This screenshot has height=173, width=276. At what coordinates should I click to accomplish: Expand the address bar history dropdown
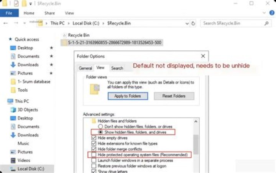click(187, 23)
